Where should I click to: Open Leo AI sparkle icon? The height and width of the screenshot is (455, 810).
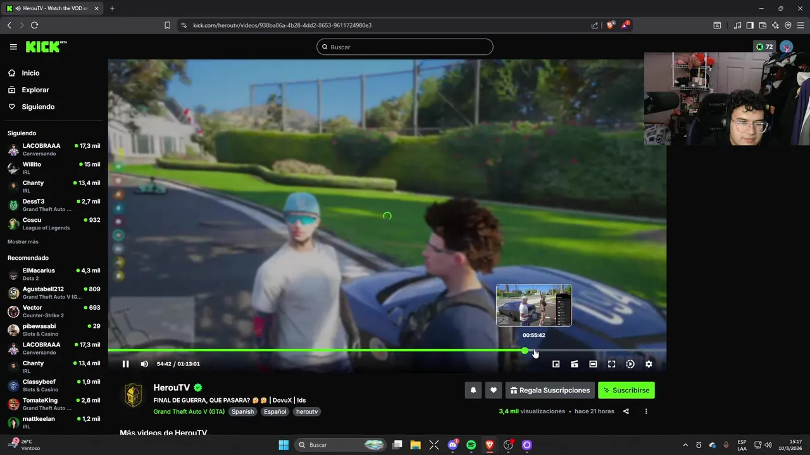click(x=775, y=25)
